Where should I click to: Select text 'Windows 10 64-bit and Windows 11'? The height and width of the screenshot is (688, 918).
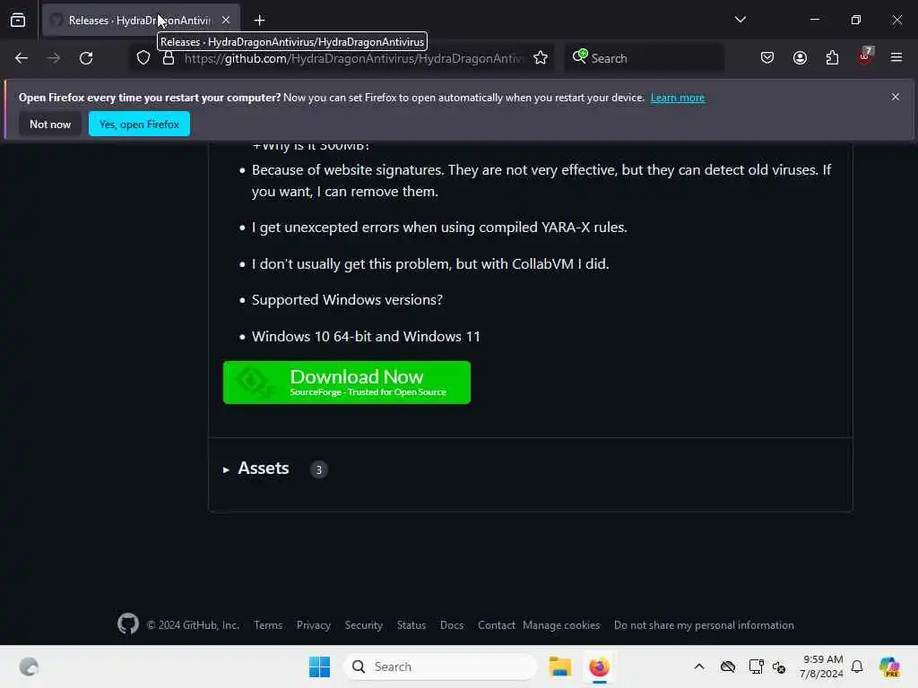pos(366,337)
